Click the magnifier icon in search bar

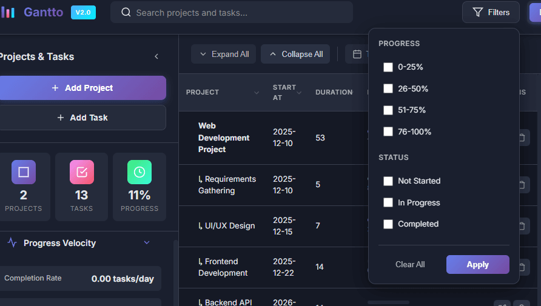[126, 13]
